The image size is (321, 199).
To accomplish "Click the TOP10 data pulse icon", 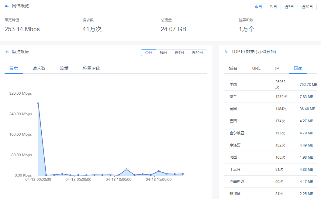I will click(x=226, y=52).
